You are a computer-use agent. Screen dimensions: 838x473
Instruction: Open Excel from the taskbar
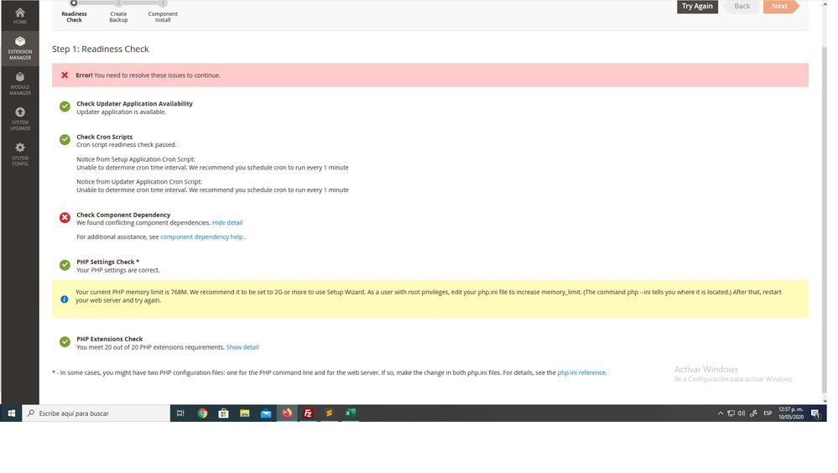pos(351,413)
